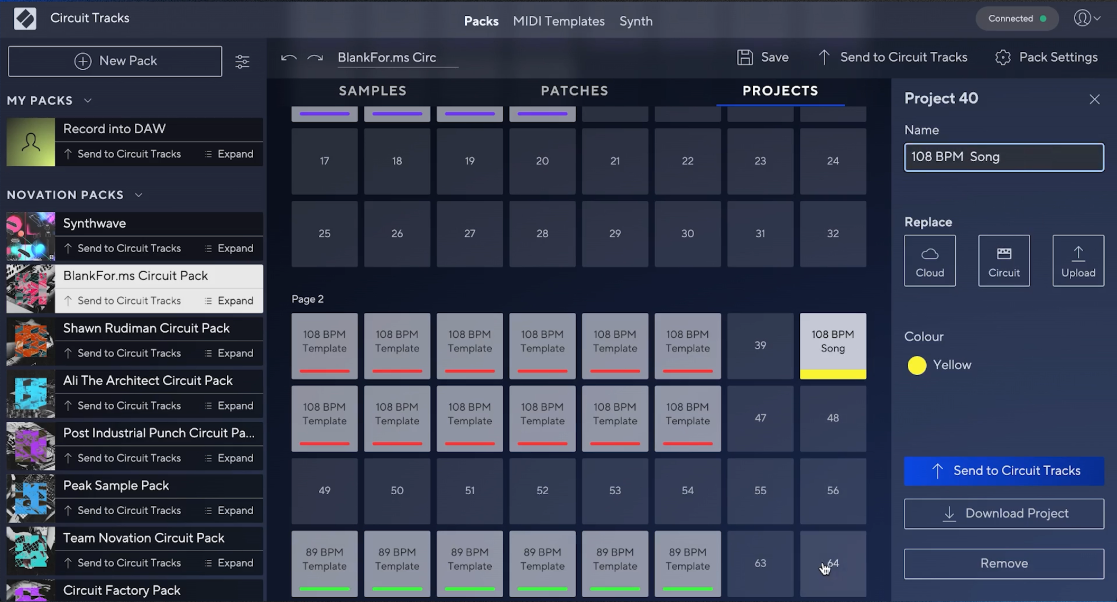This screenshot has height=602, width=1117.
Task: Select project slot 17
Action: coord(325,161)
